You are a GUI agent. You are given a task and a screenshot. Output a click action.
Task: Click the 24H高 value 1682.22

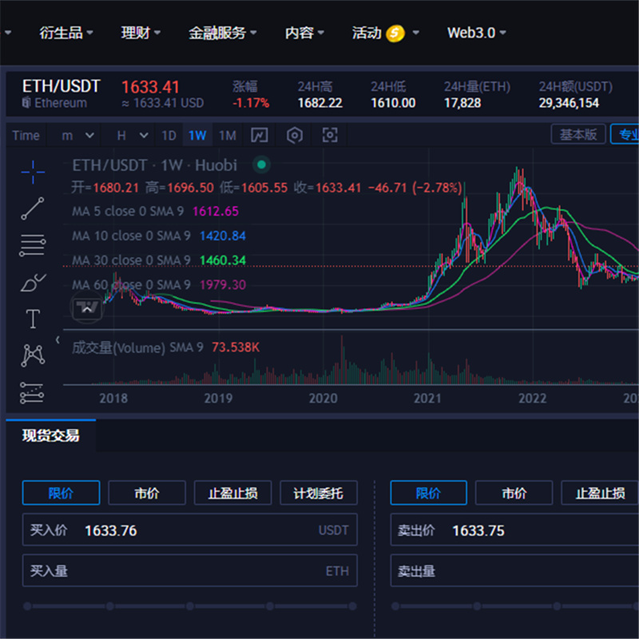[x=320, y=103]
